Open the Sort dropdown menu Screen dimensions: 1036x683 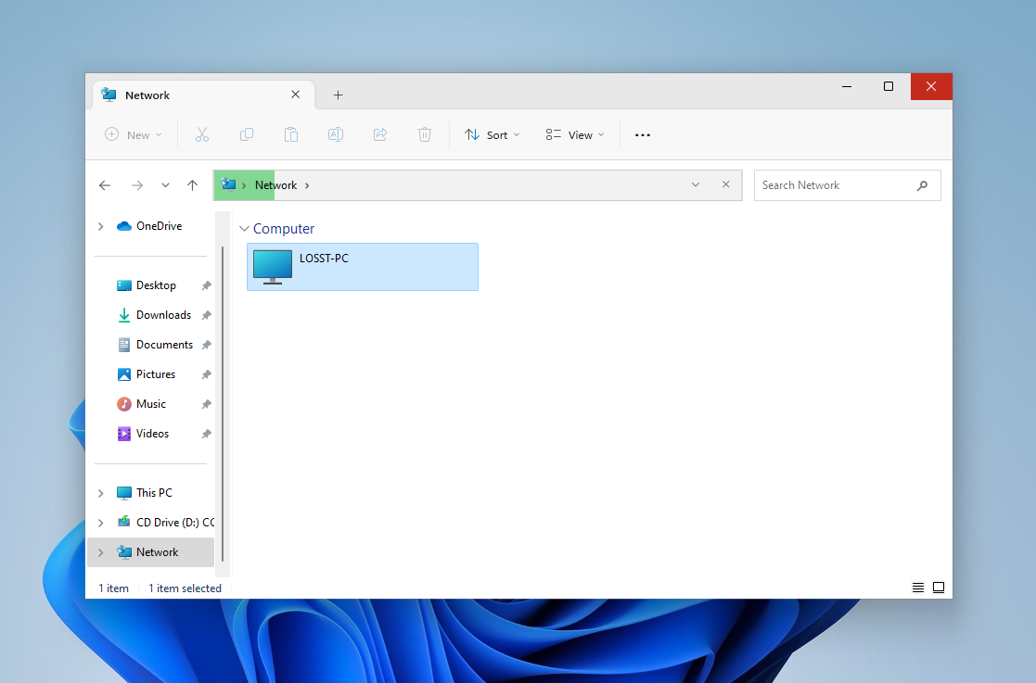point(492,135)
